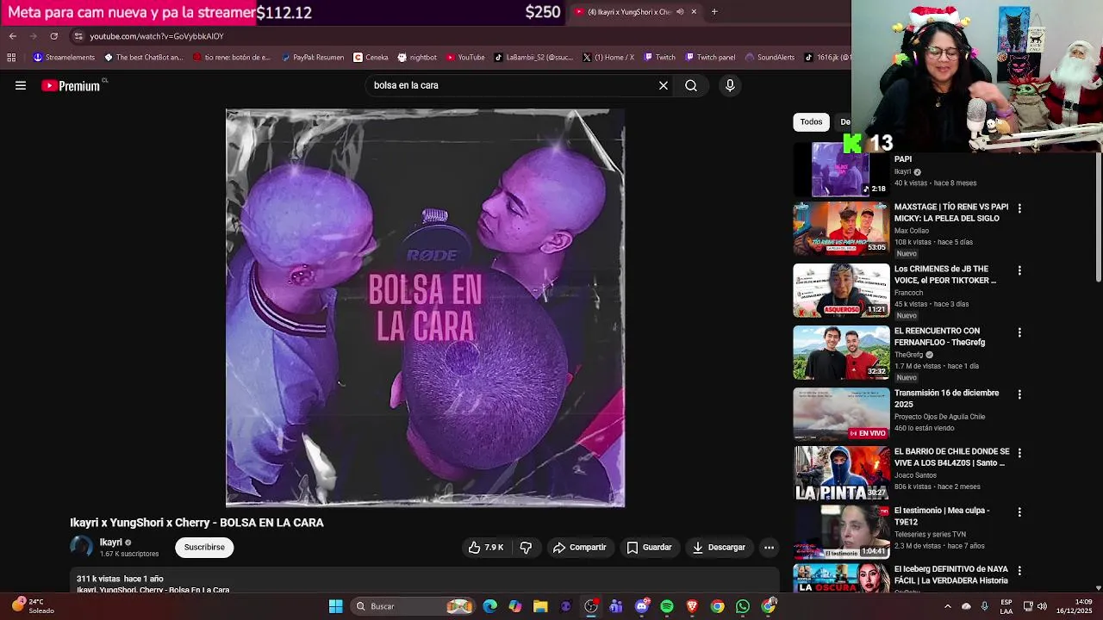Close the YouTube browser tab
This screenshot has height=620, width=1103.
[694, 12]
